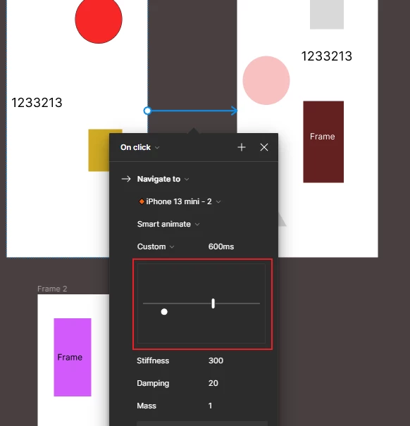Close the interaction details popup
The height and width of the screenshot is (426, 410).
[264, 147]
